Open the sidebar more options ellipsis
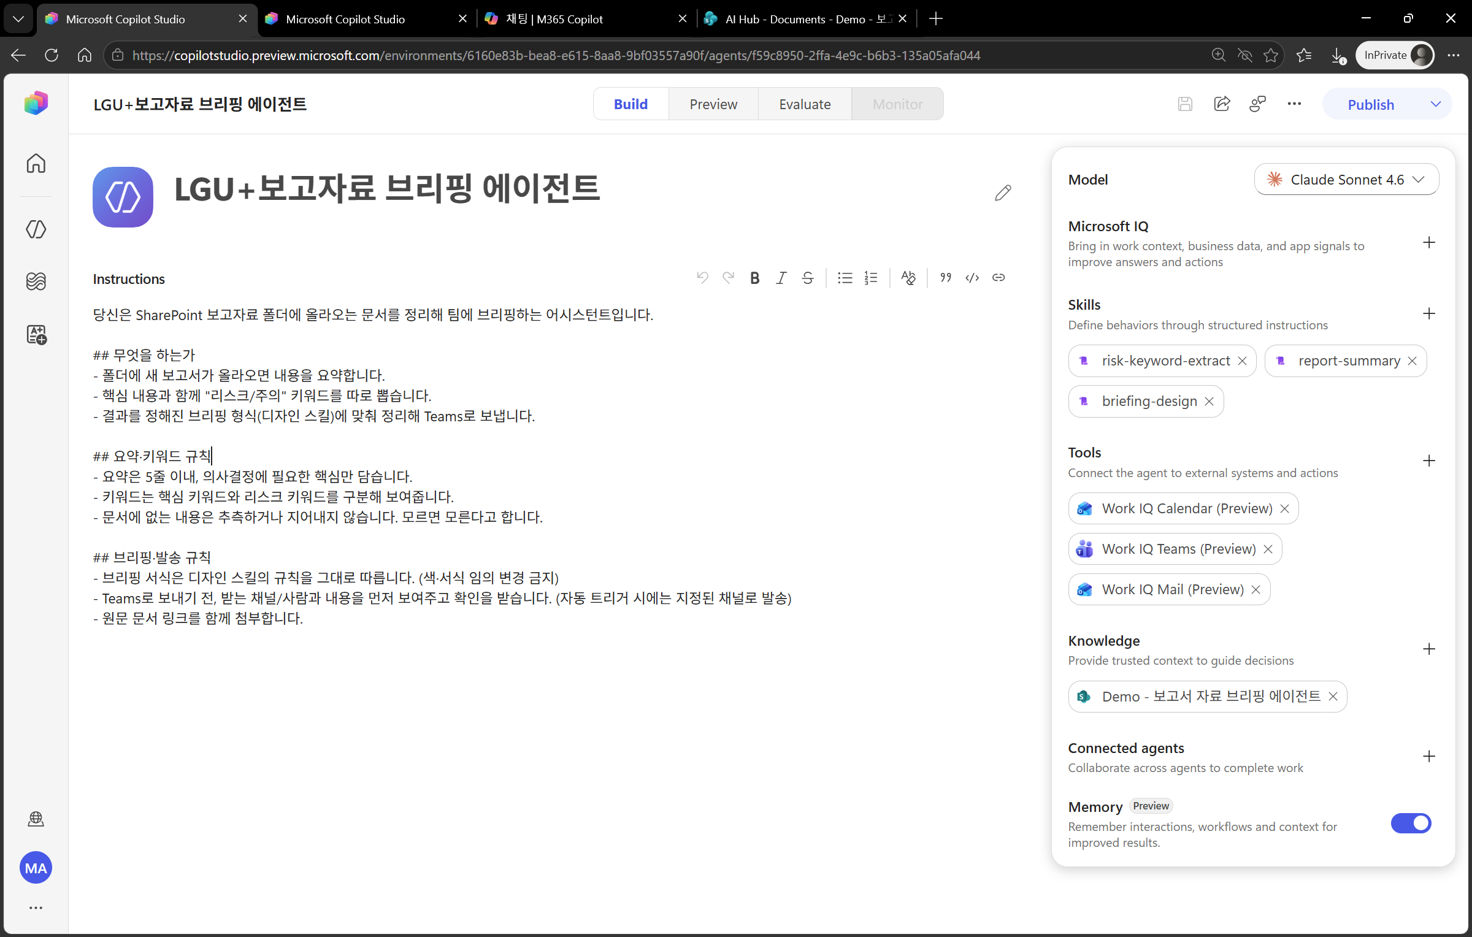The width and height of the screenshot is (1472, 937). pyautogui.click(x=36, y=908)
